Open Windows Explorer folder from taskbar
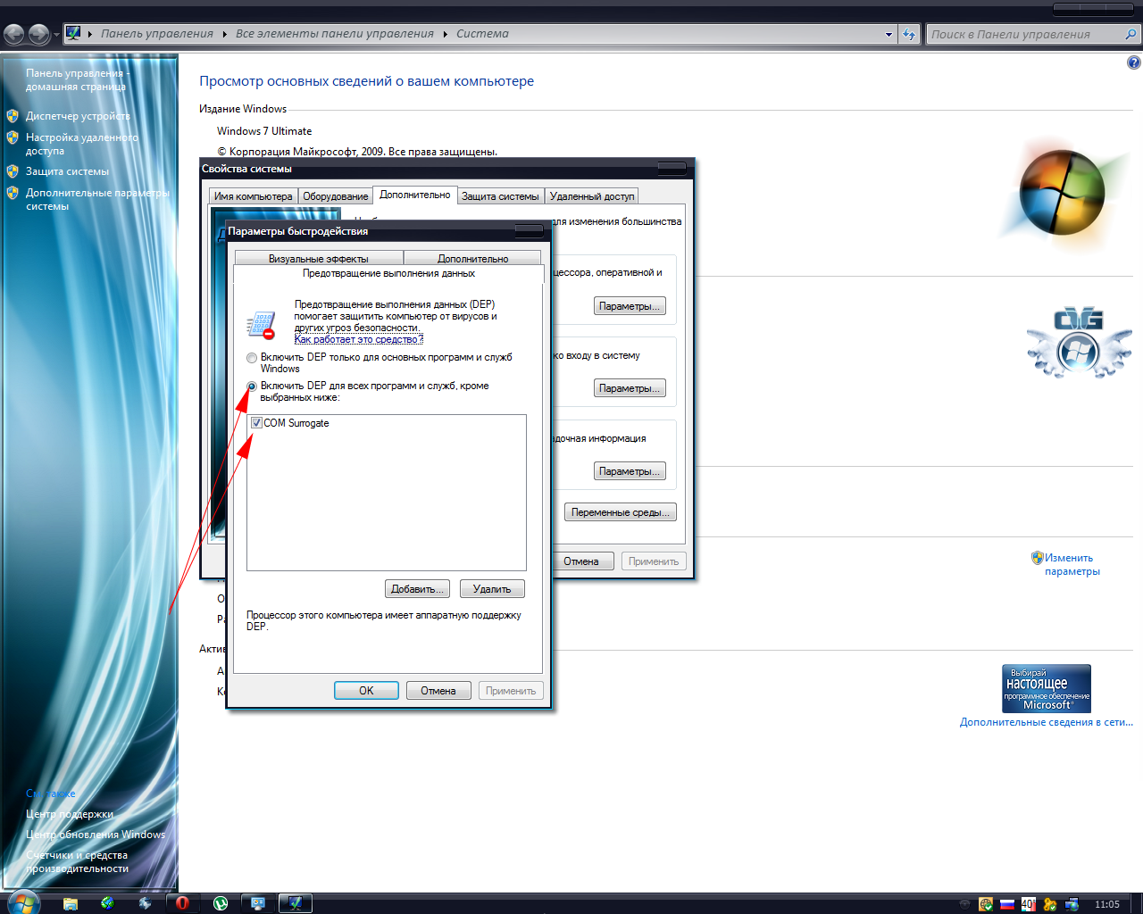 click(x=70, y=903)
